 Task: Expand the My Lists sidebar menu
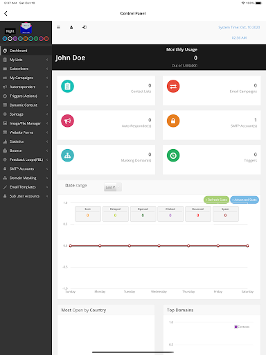[26, 60]
